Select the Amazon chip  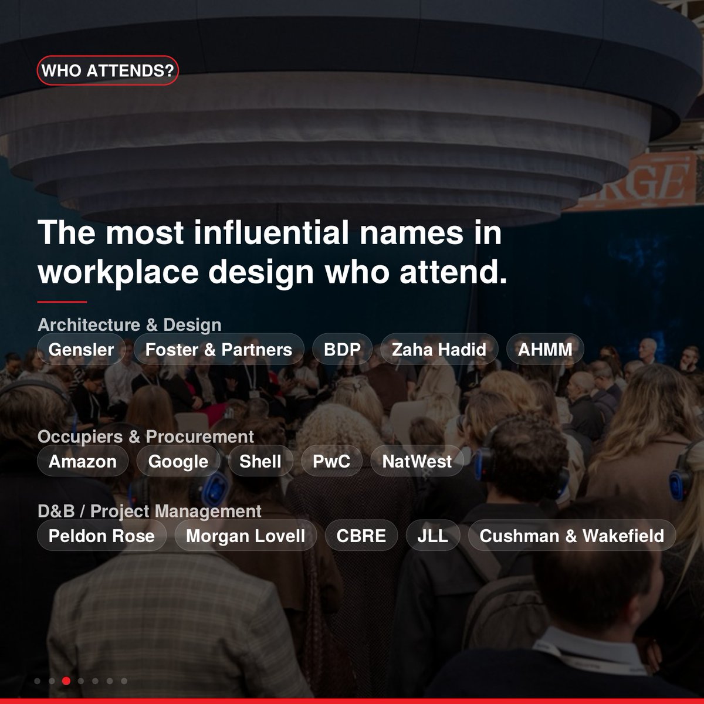point(83,461)
